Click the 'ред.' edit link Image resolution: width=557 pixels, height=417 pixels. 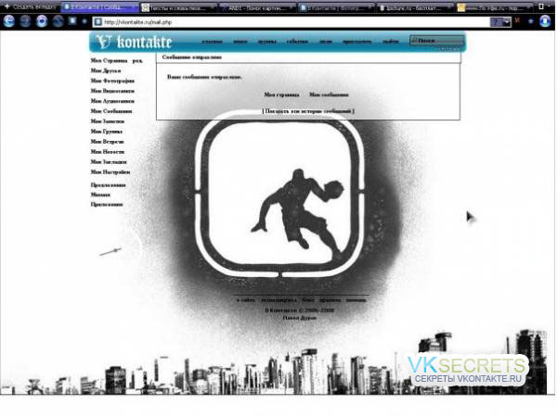pos(137,60)
